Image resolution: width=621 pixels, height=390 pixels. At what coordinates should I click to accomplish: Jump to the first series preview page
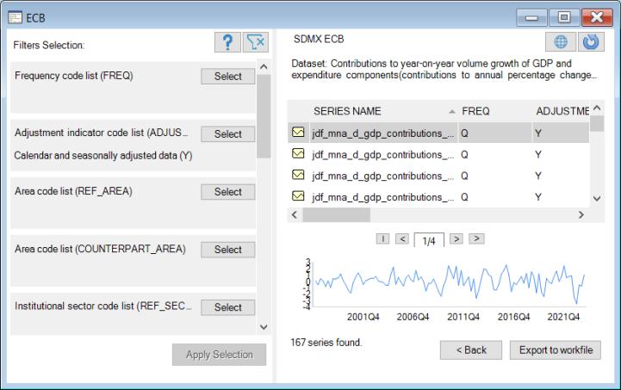tap(382, 238)
